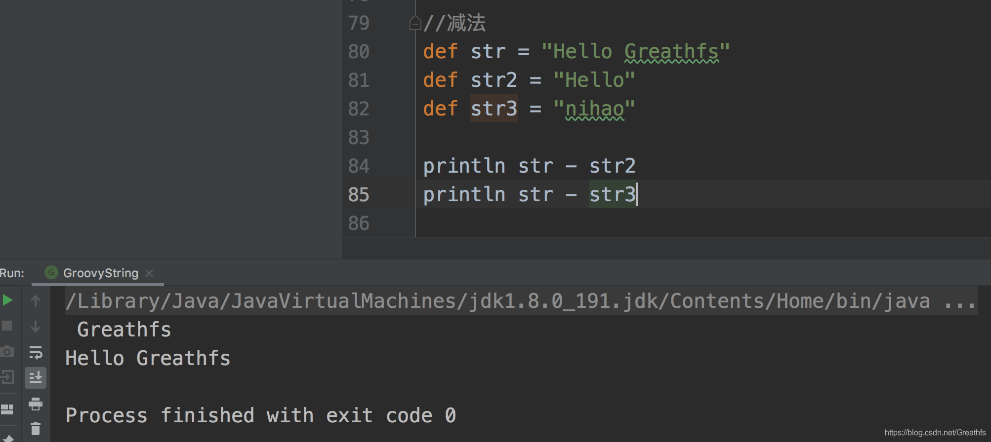Screen dimensions: 991x442
Task: Click "Process finished with exit code 0"
Action: (261, 415)
